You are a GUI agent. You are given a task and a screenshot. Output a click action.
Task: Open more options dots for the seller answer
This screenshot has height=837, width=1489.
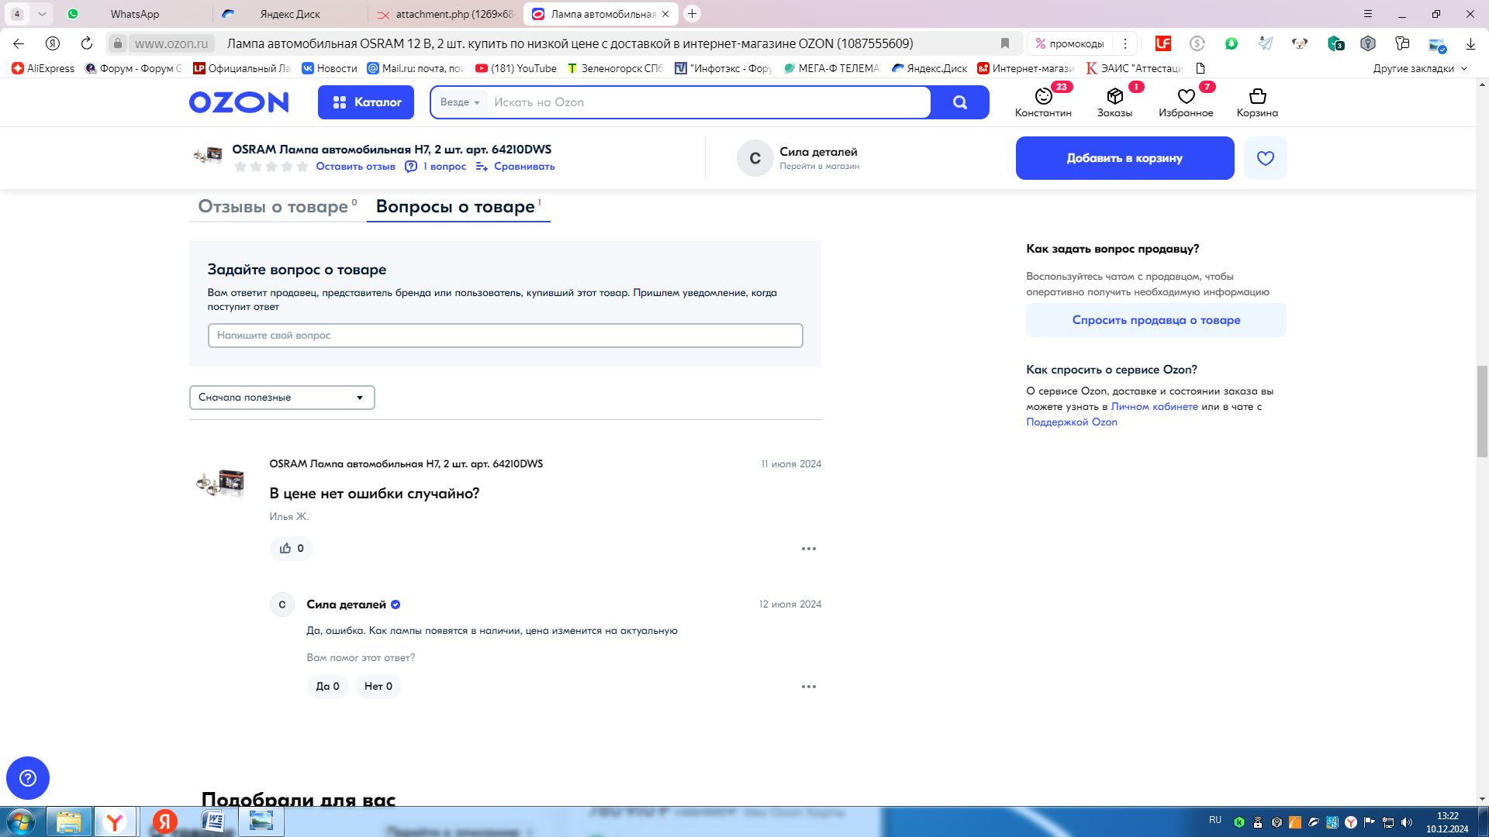(x=809, y=687)
